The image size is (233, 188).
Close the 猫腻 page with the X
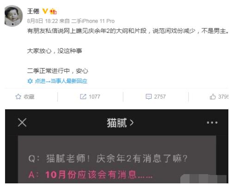tap(22, 123)
